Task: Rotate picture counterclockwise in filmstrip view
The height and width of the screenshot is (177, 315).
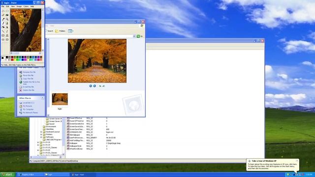Action: [x=104, y=86]
